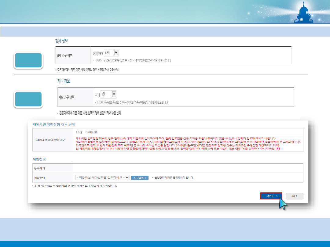Click the 취소 cancel button
The height and width of the screenshot is (247, 330).
tap(295, 196)
